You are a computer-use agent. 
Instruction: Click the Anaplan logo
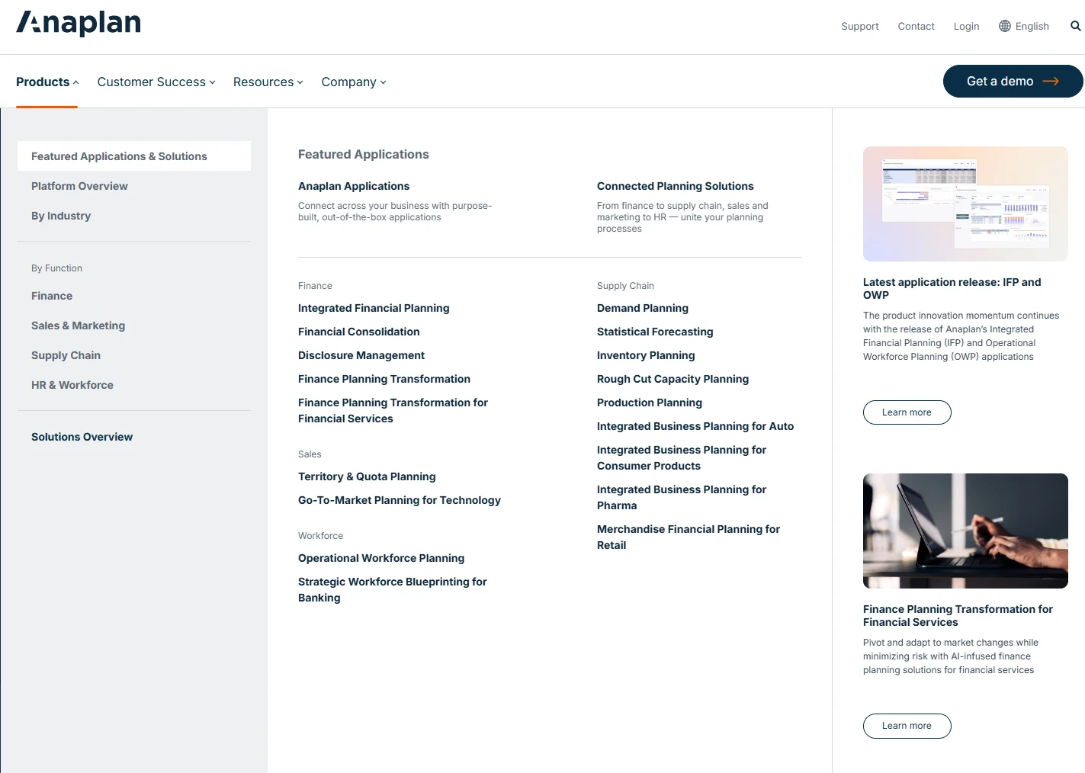click(x=79, y=24)
